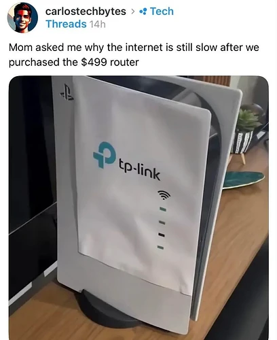The image size is (277, 340).
Task: Click the console's black circular stand base
Action: [x=107, y=309]
